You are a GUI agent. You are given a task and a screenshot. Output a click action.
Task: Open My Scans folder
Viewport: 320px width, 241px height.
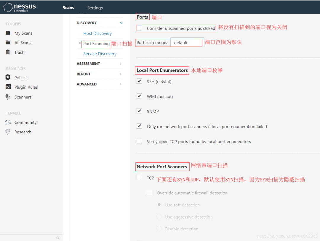[x=23, y=33]
